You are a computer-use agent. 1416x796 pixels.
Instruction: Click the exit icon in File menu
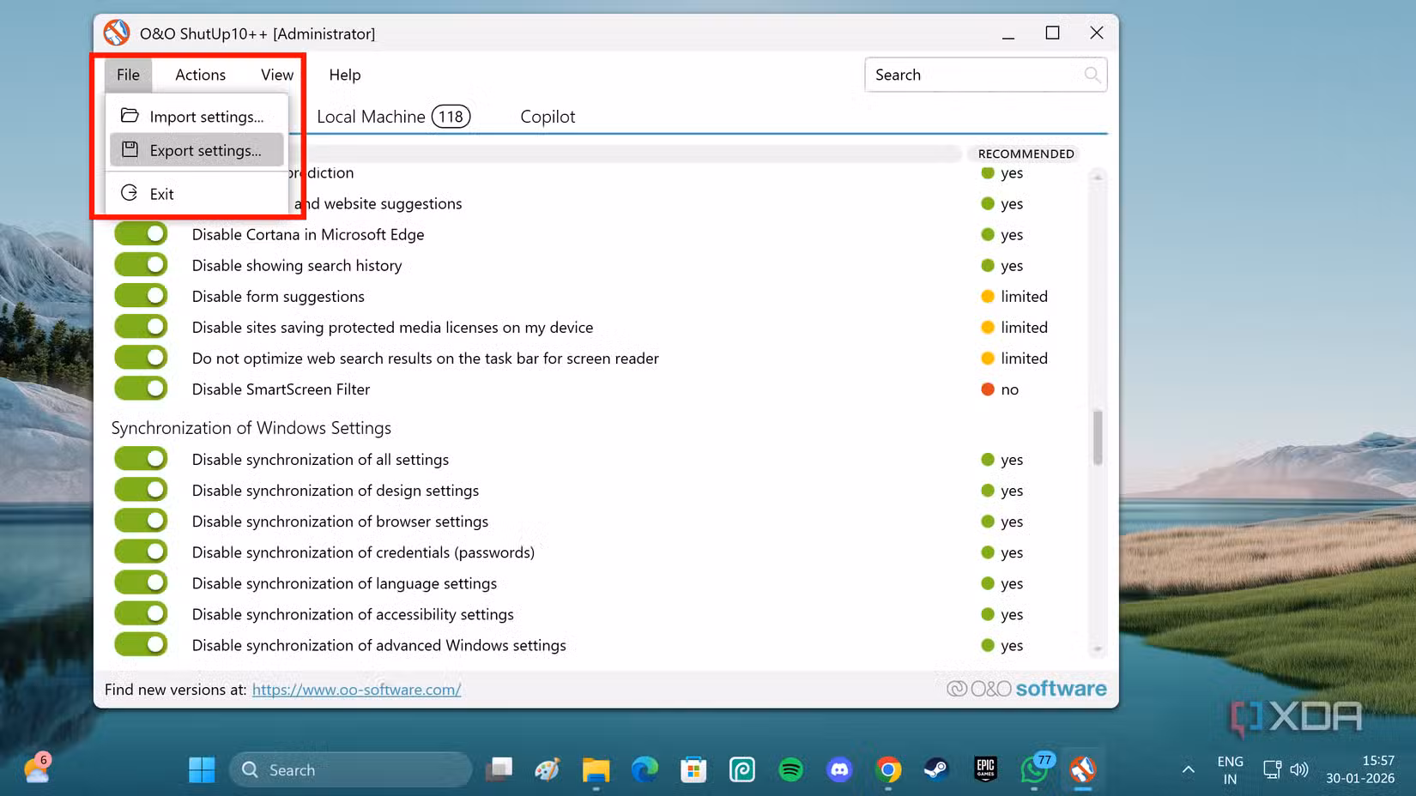tap(130, 193)
